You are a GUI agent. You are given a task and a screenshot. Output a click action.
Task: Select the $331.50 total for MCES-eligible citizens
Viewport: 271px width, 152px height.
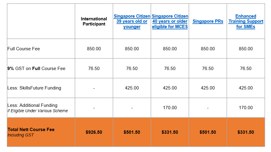(x=170, y=132)
